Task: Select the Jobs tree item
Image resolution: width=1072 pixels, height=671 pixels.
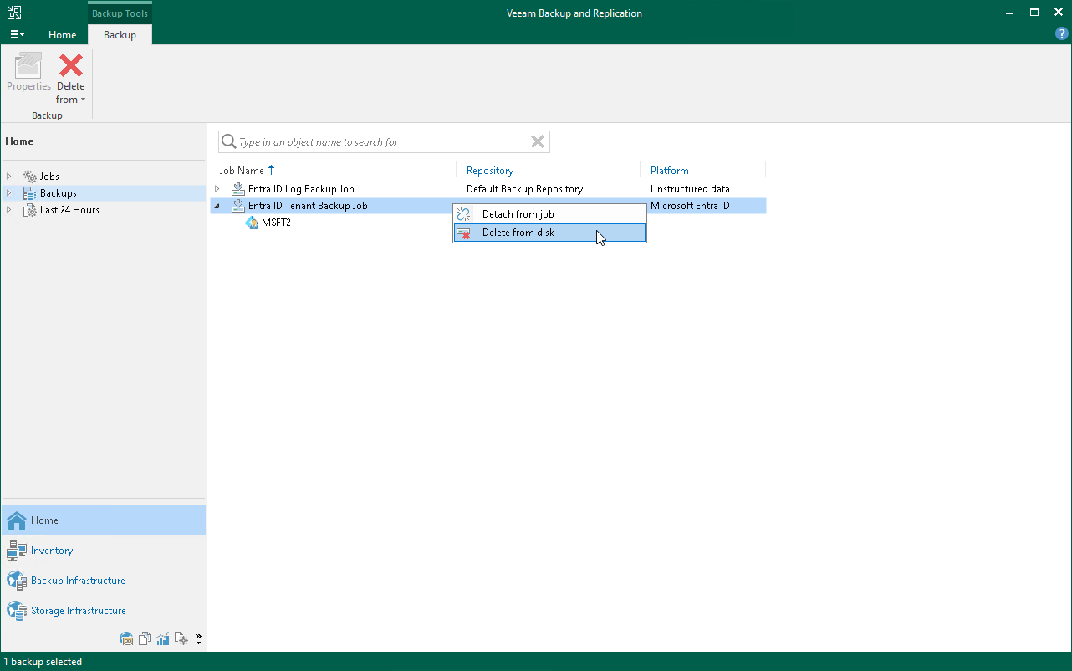Action: (49, 177)
